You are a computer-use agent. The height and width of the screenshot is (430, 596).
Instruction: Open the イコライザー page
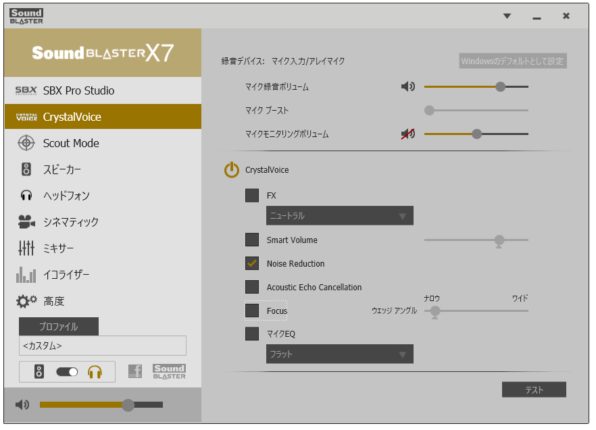coord(103,275)
